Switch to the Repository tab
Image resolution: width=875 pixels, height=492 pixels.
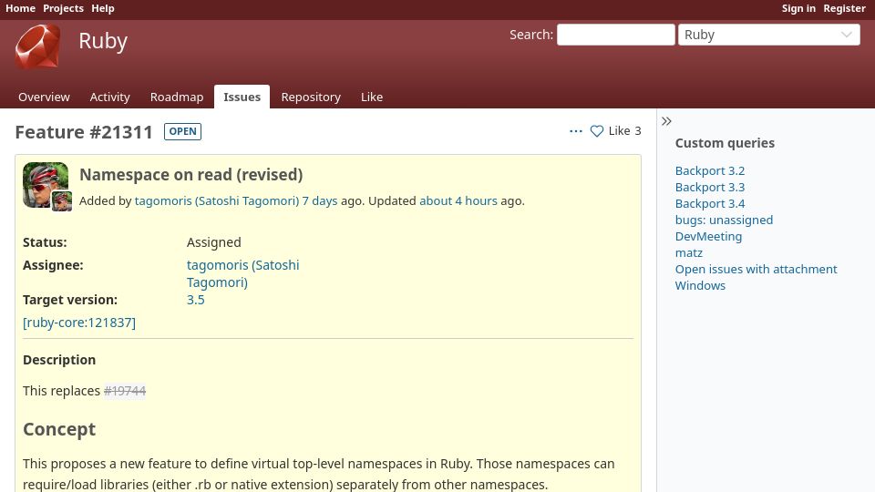pos(311,97)
